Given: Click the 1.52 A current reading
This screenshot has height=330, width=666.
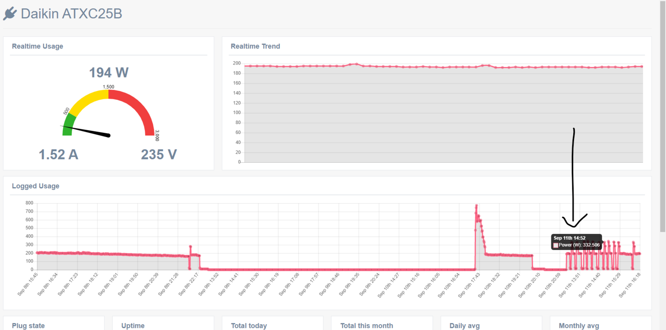Looking at the screenshot, I should (x=58, y=154).
